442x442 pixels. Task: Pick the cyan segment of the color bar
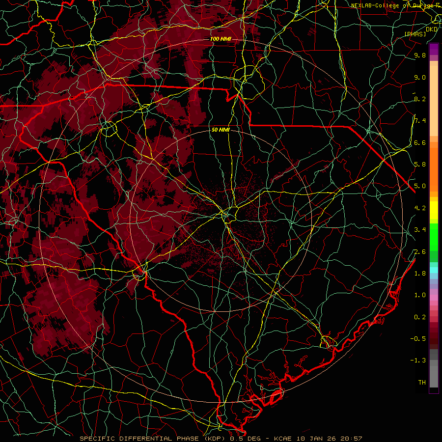pos(434,270)
